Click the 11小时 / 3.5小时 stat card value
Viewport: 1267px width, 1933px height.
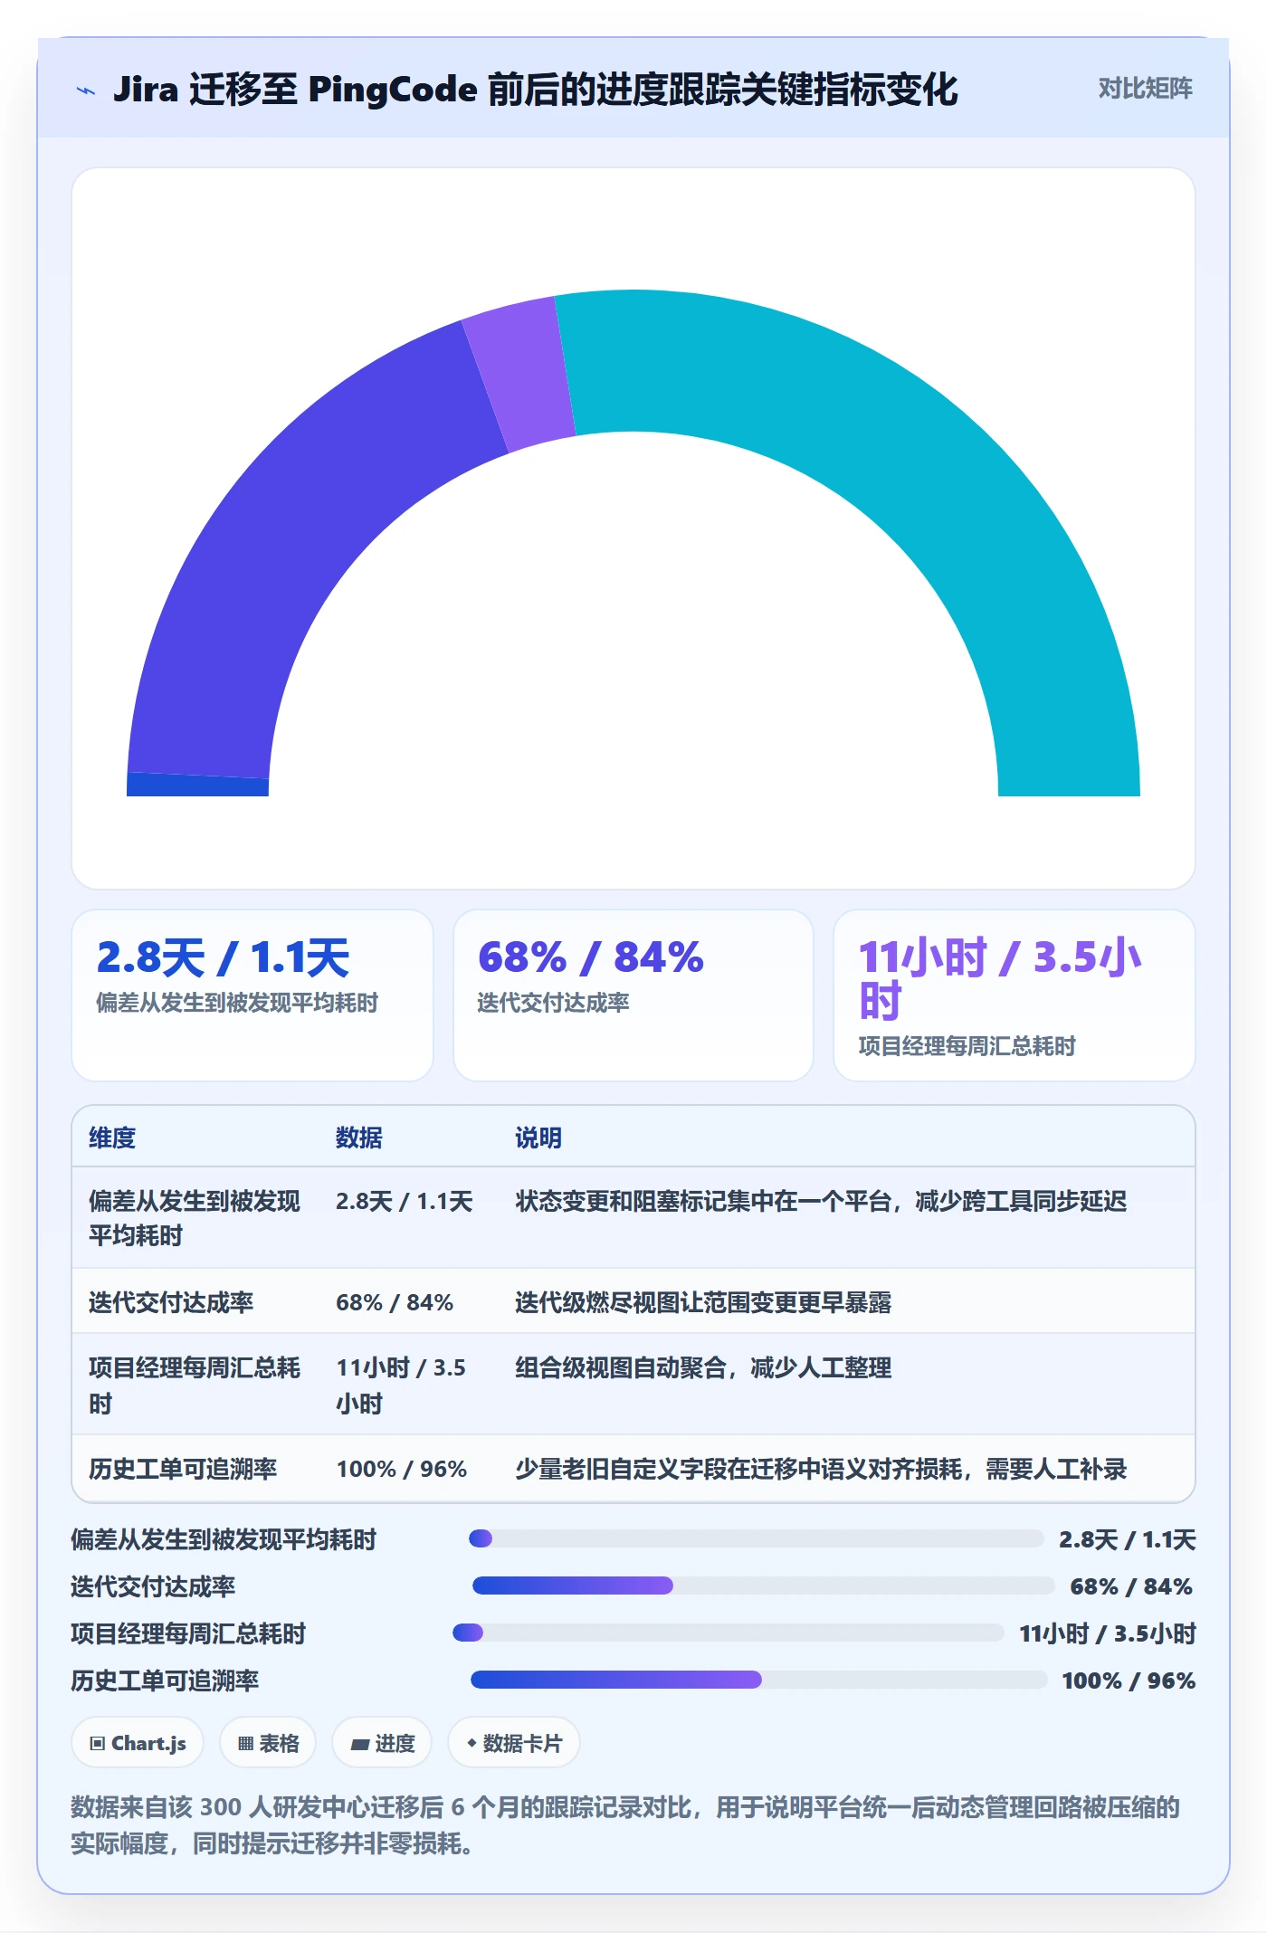click(x=999, y=979)
